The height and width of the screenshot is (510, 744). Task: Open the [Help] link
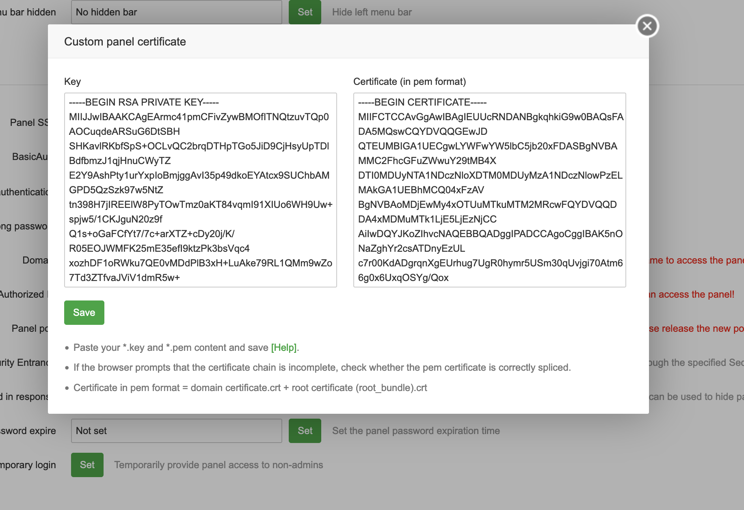pos(284,348)
